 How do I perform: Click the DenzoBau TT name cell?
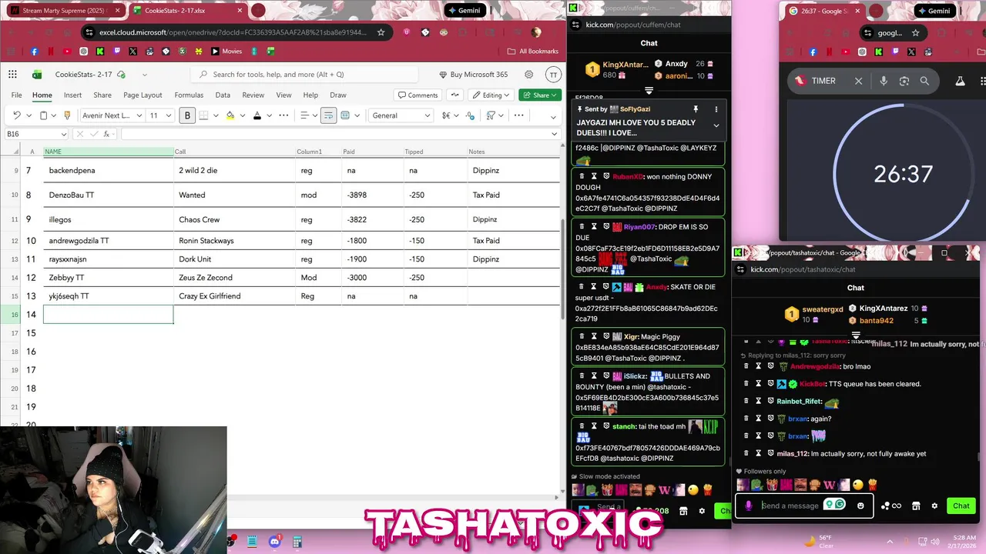pyautogui.click(x=109, y=195)
